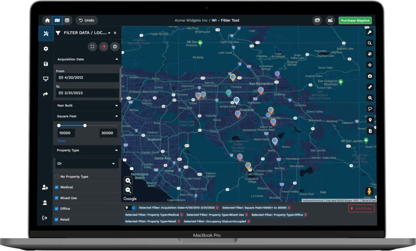Open the Or logic dropdown
Screen dimensions: 416x251
(87, 164)
